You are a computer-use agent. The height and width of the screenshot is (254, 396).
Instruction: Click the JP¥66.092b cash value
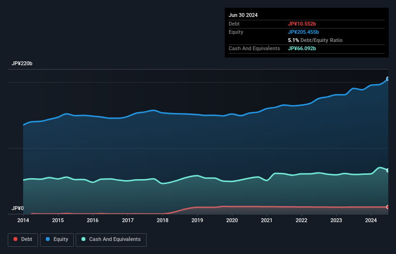[302, 48]
